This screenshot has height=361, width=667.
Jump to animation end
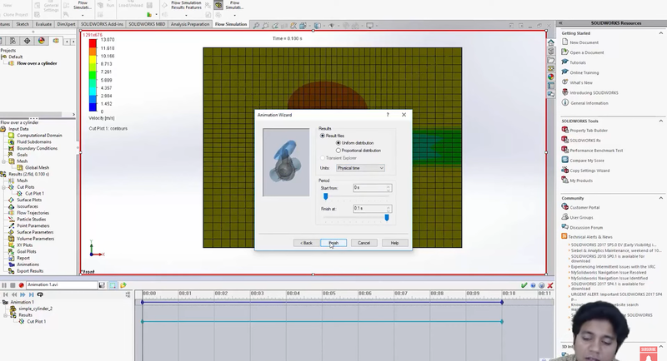32,294
